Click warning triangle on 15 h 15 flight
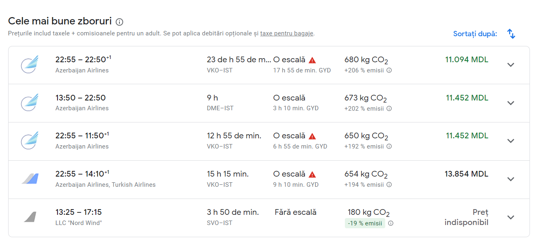The height and width of the screenshot is (249, 534). (x=312, y=175)
